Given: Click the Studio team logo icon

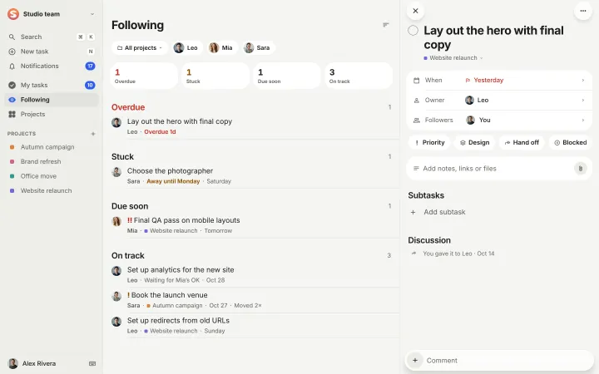Looking at the screenshot, I should [x=13, y=14].
